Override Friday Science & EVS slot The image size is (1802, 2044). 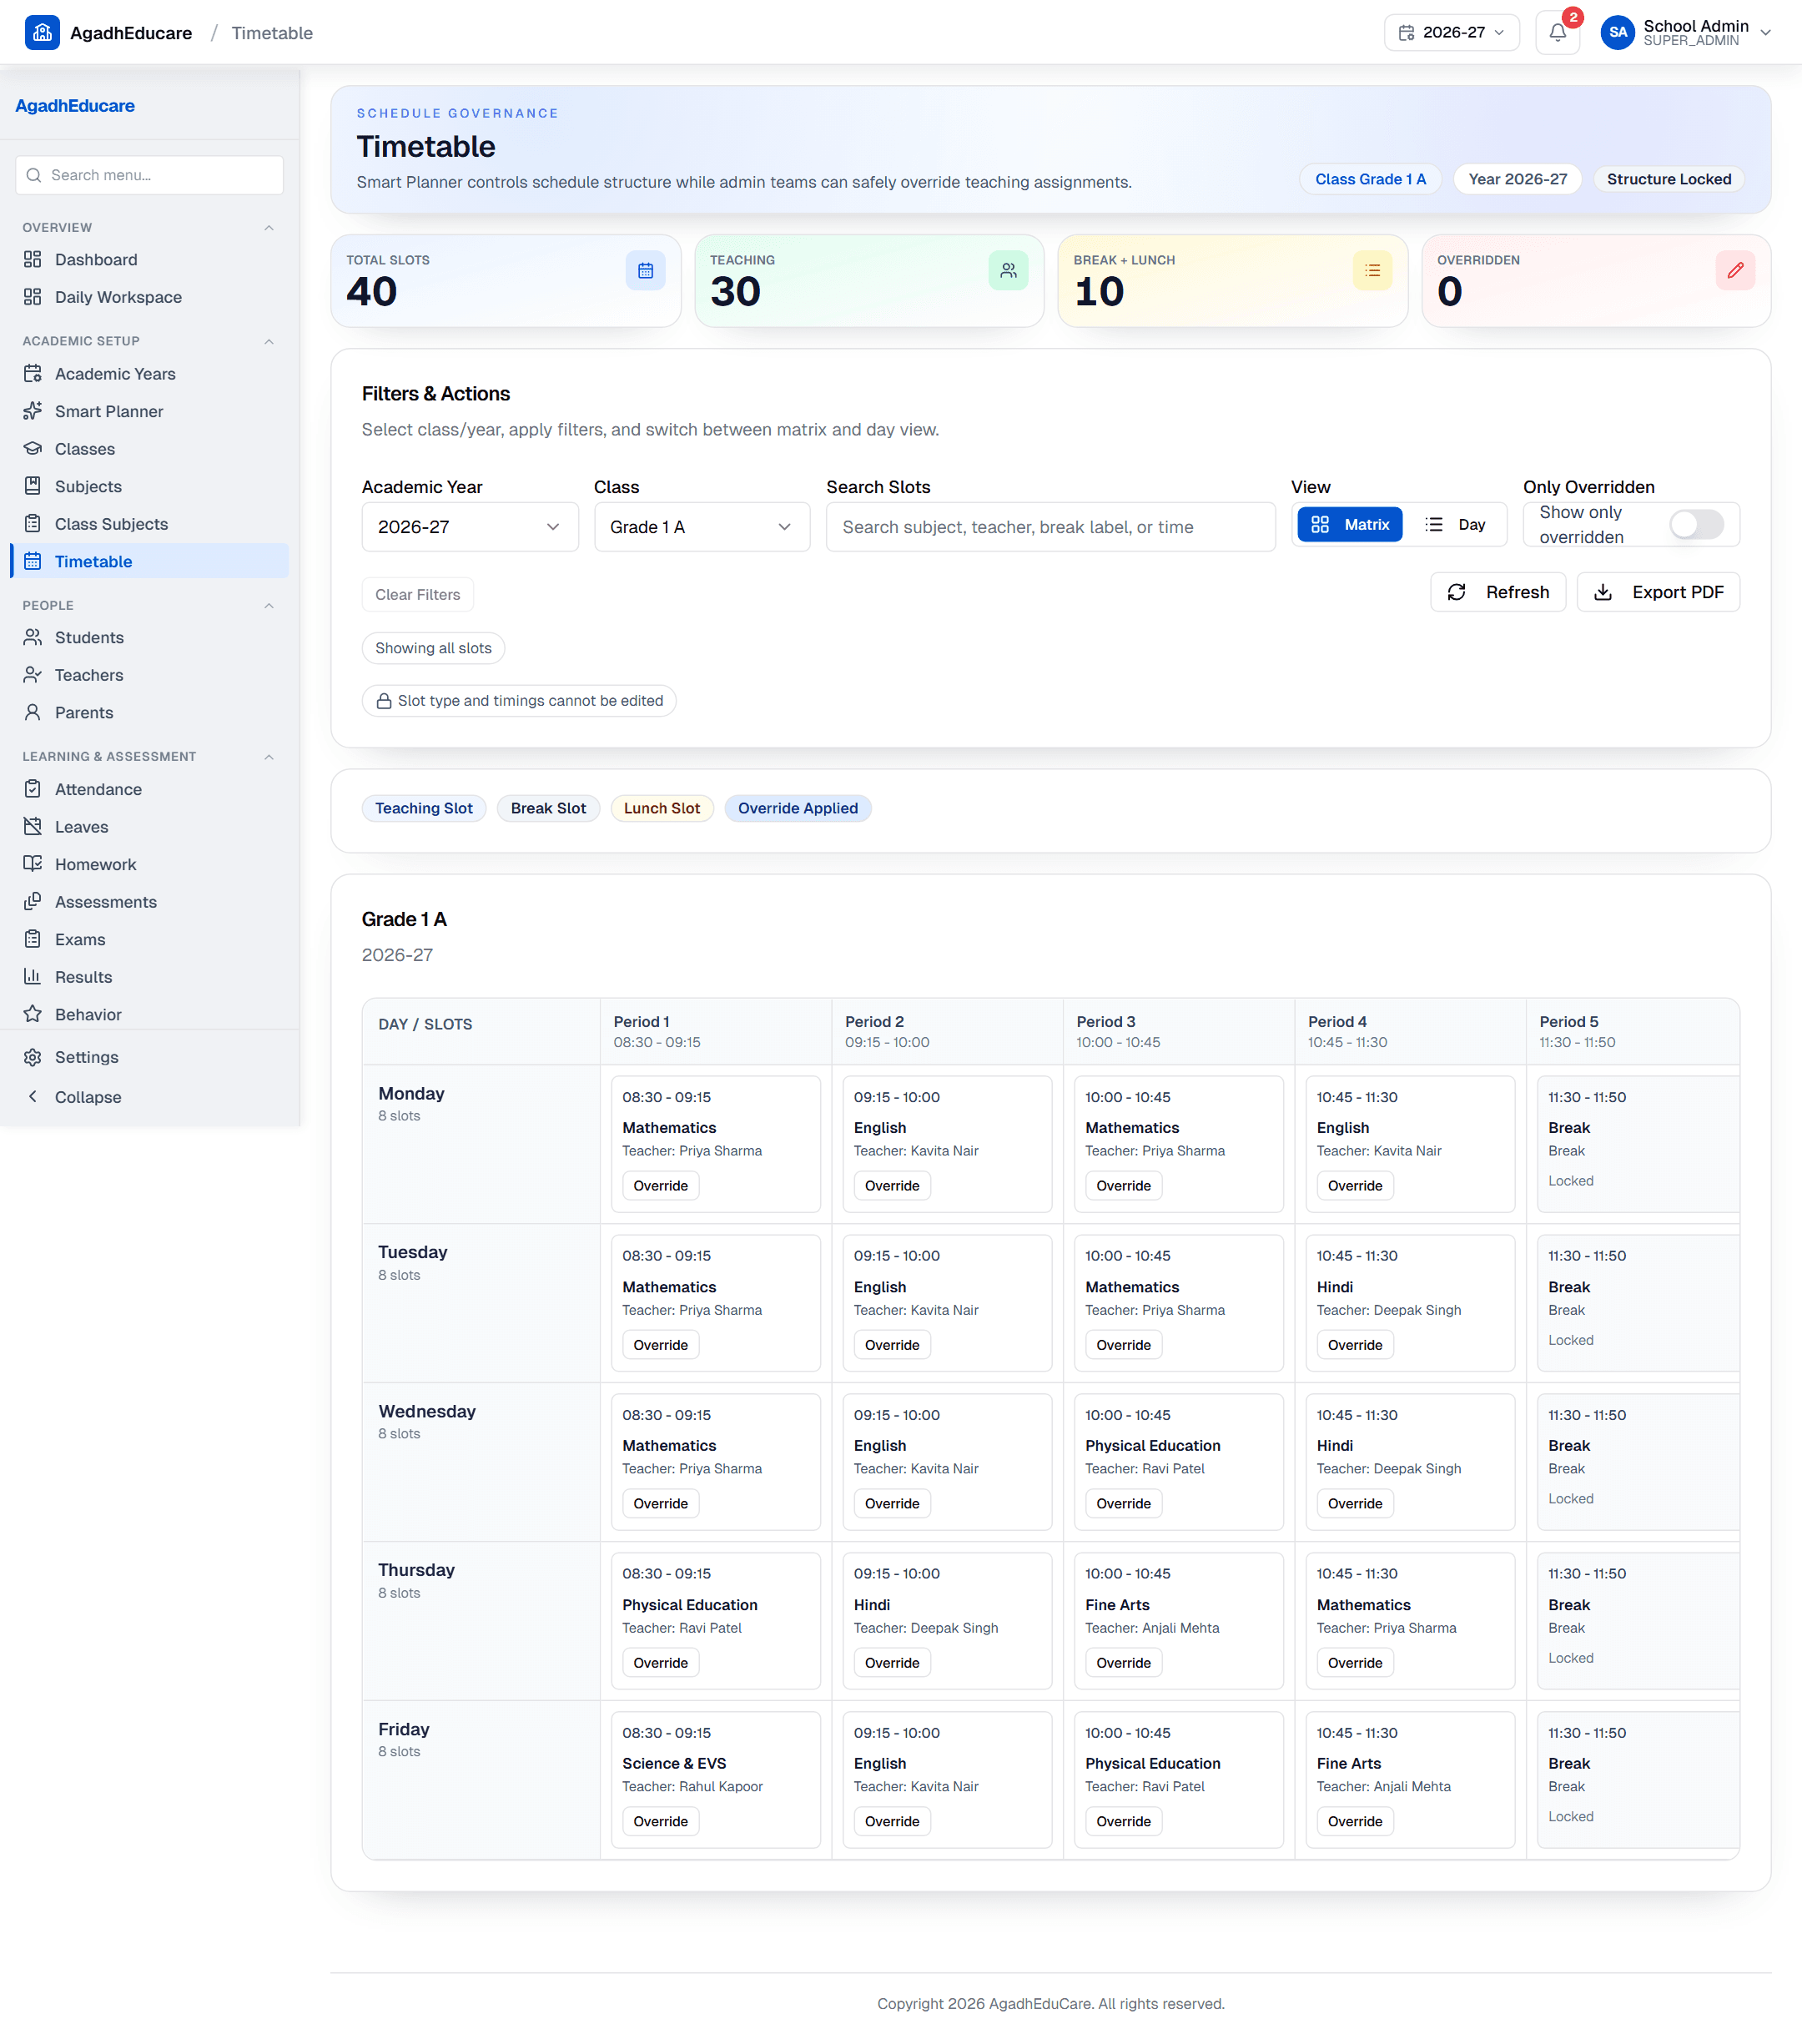pos(660,1821)
